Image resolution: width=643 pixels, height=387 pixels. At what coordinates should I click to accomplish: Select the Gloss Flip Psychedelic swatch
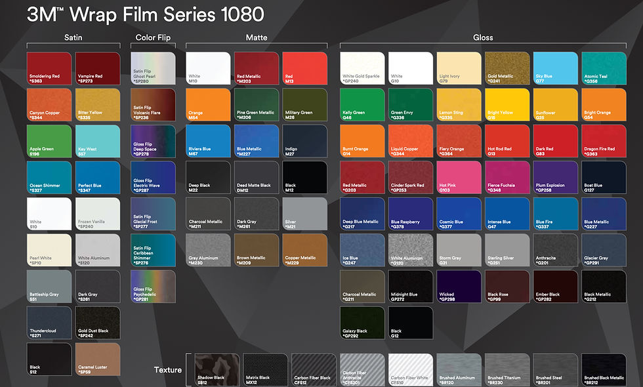point(153,287)
